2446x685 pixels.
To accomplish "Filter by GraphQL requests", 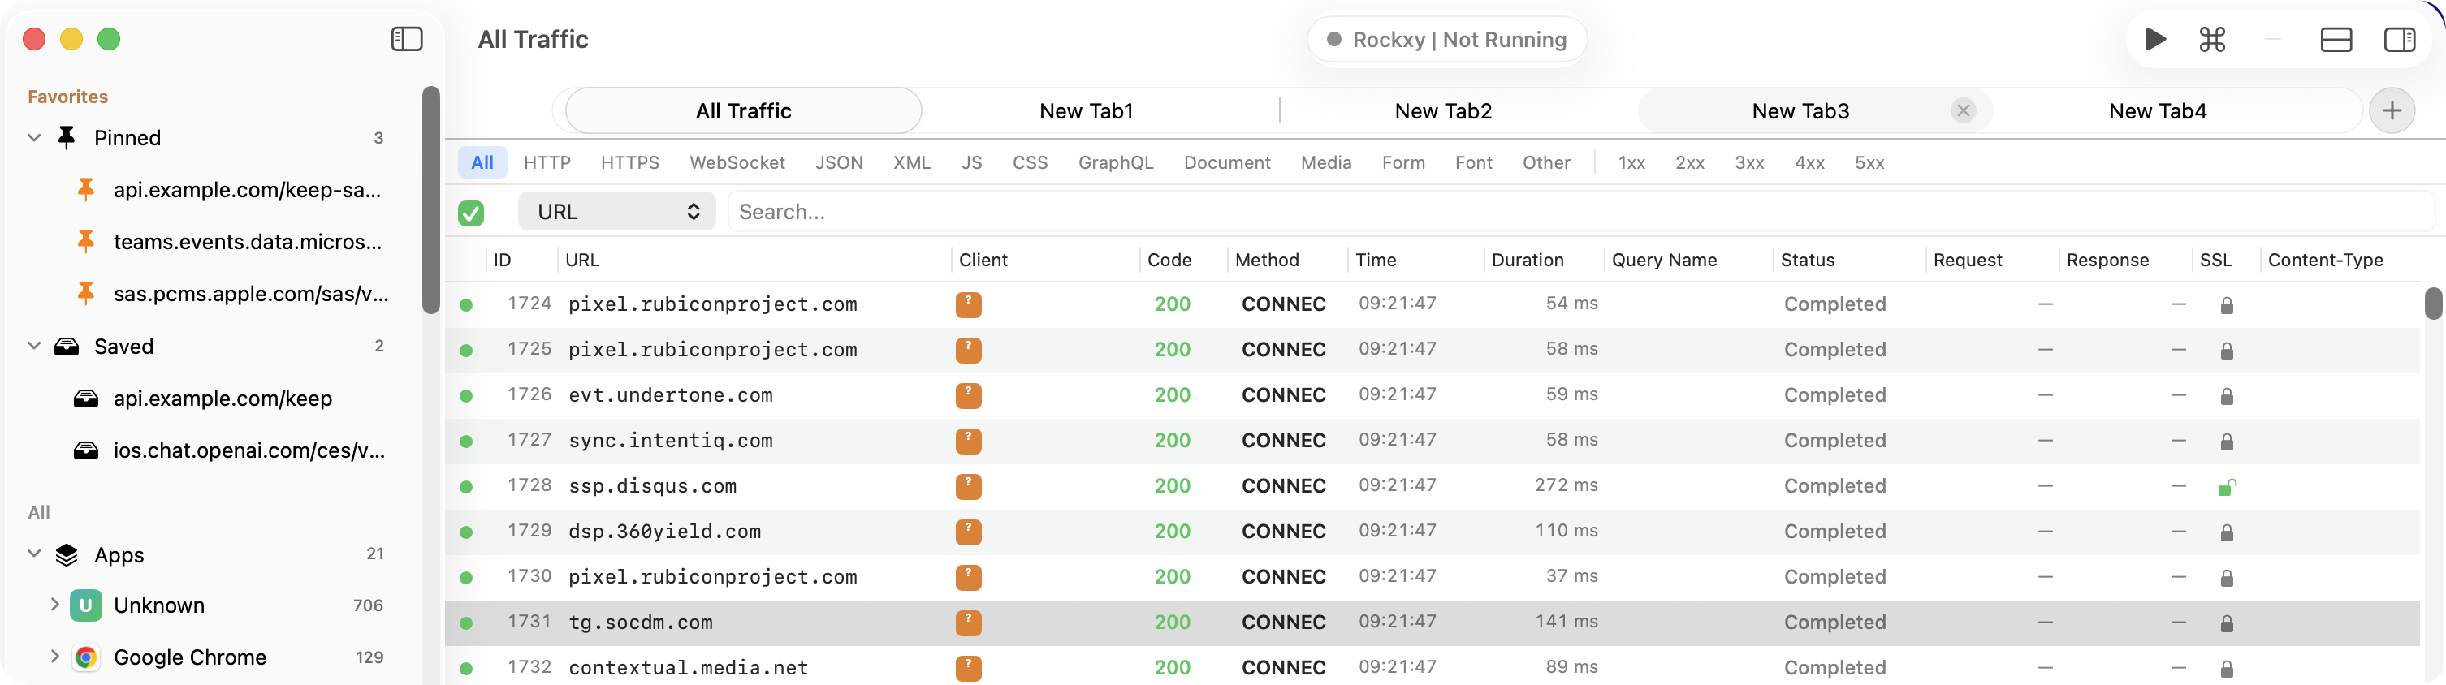I will point(1116,162).
